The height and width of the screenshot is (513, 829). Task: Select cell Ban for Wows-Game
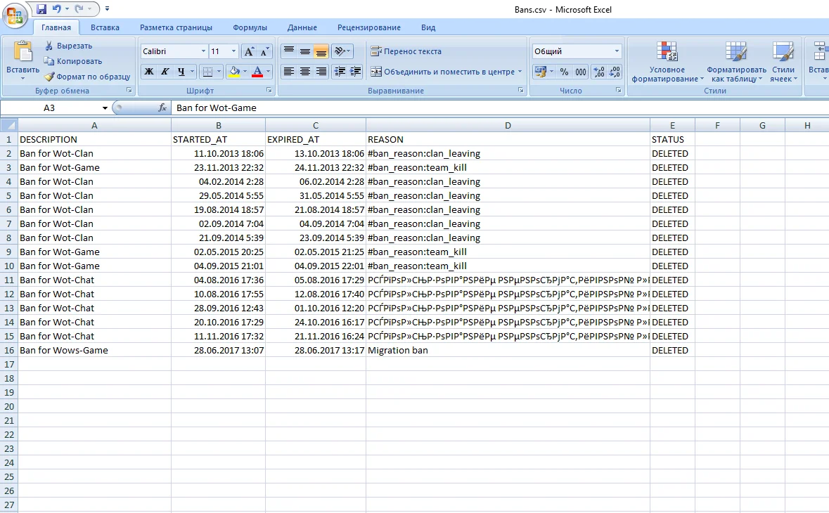[x=94, y=350]
